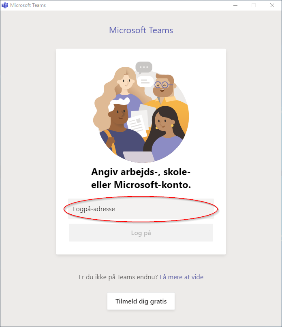Click the laptop in the illustration
Viewport: 282px width, 327px height.
(139, 157)
